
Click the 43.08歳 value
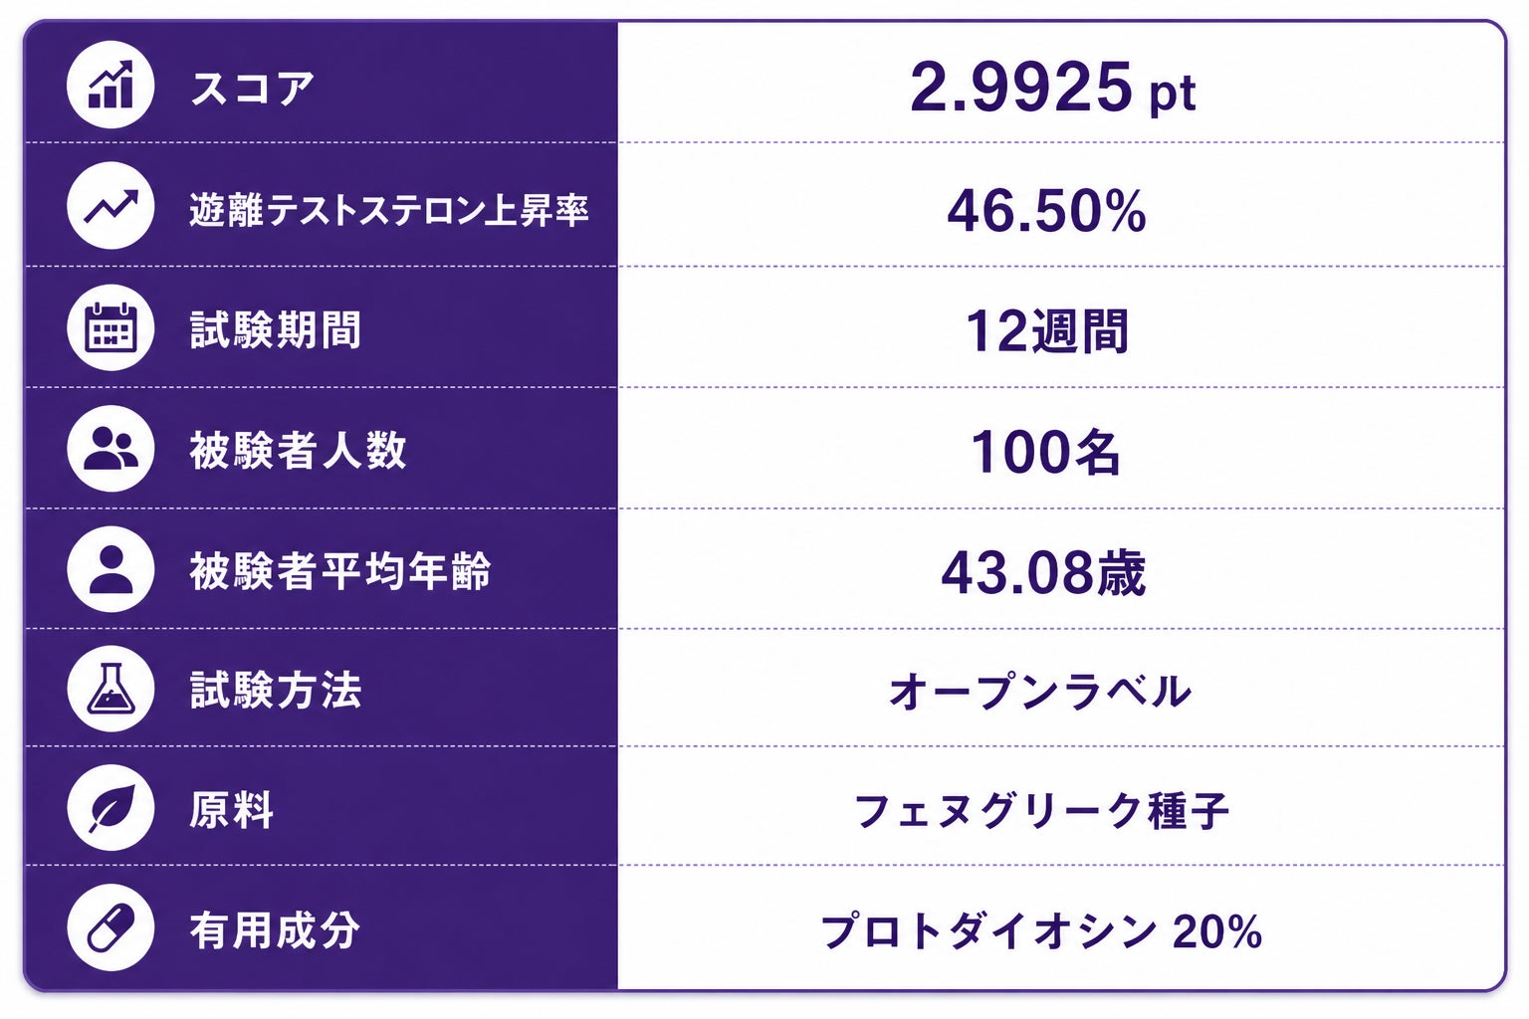pyautogui.click(x=1044, y=573)
